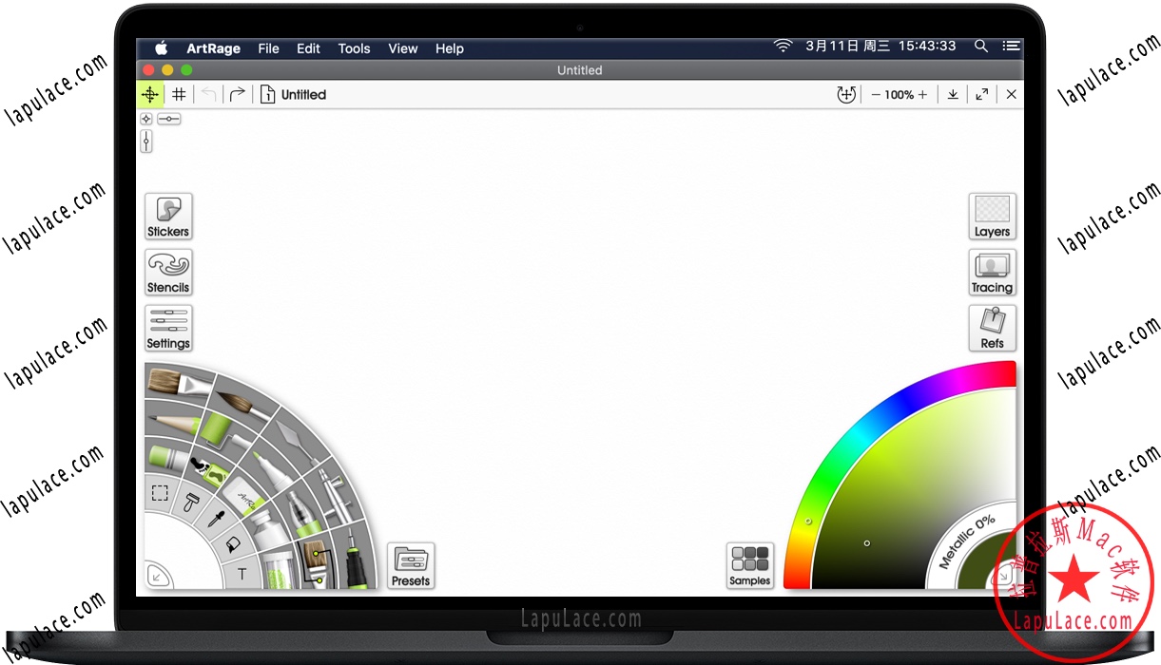Open the Refs panel

(x=992, y=328)
